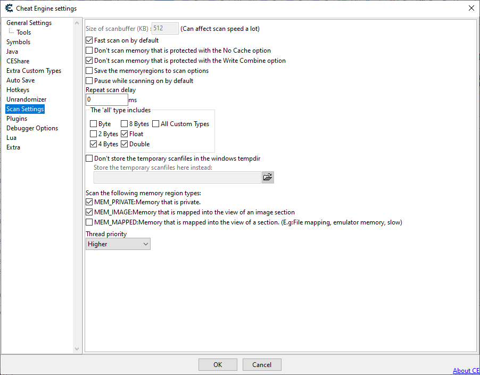Click the Cancel button
Image resolution: width=480 pixels, height=375 pixels.
coord(262,365)
